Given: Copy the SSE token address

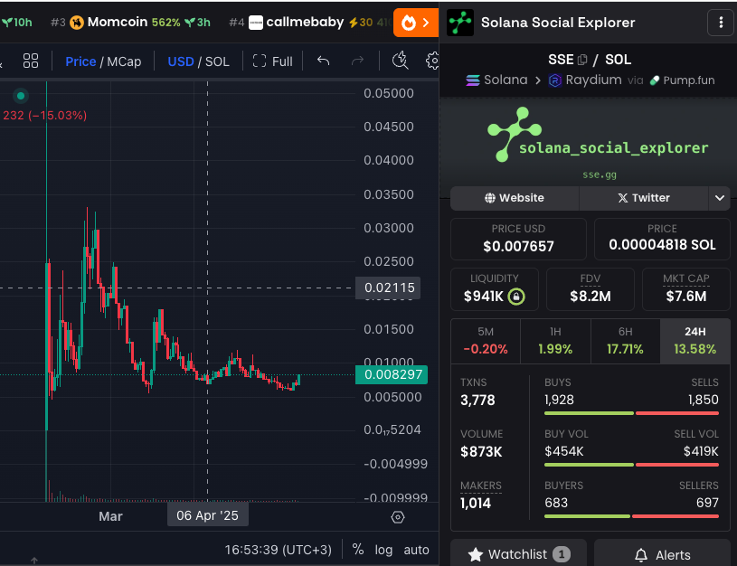Looking at the screenshot, I should (582, 60).
